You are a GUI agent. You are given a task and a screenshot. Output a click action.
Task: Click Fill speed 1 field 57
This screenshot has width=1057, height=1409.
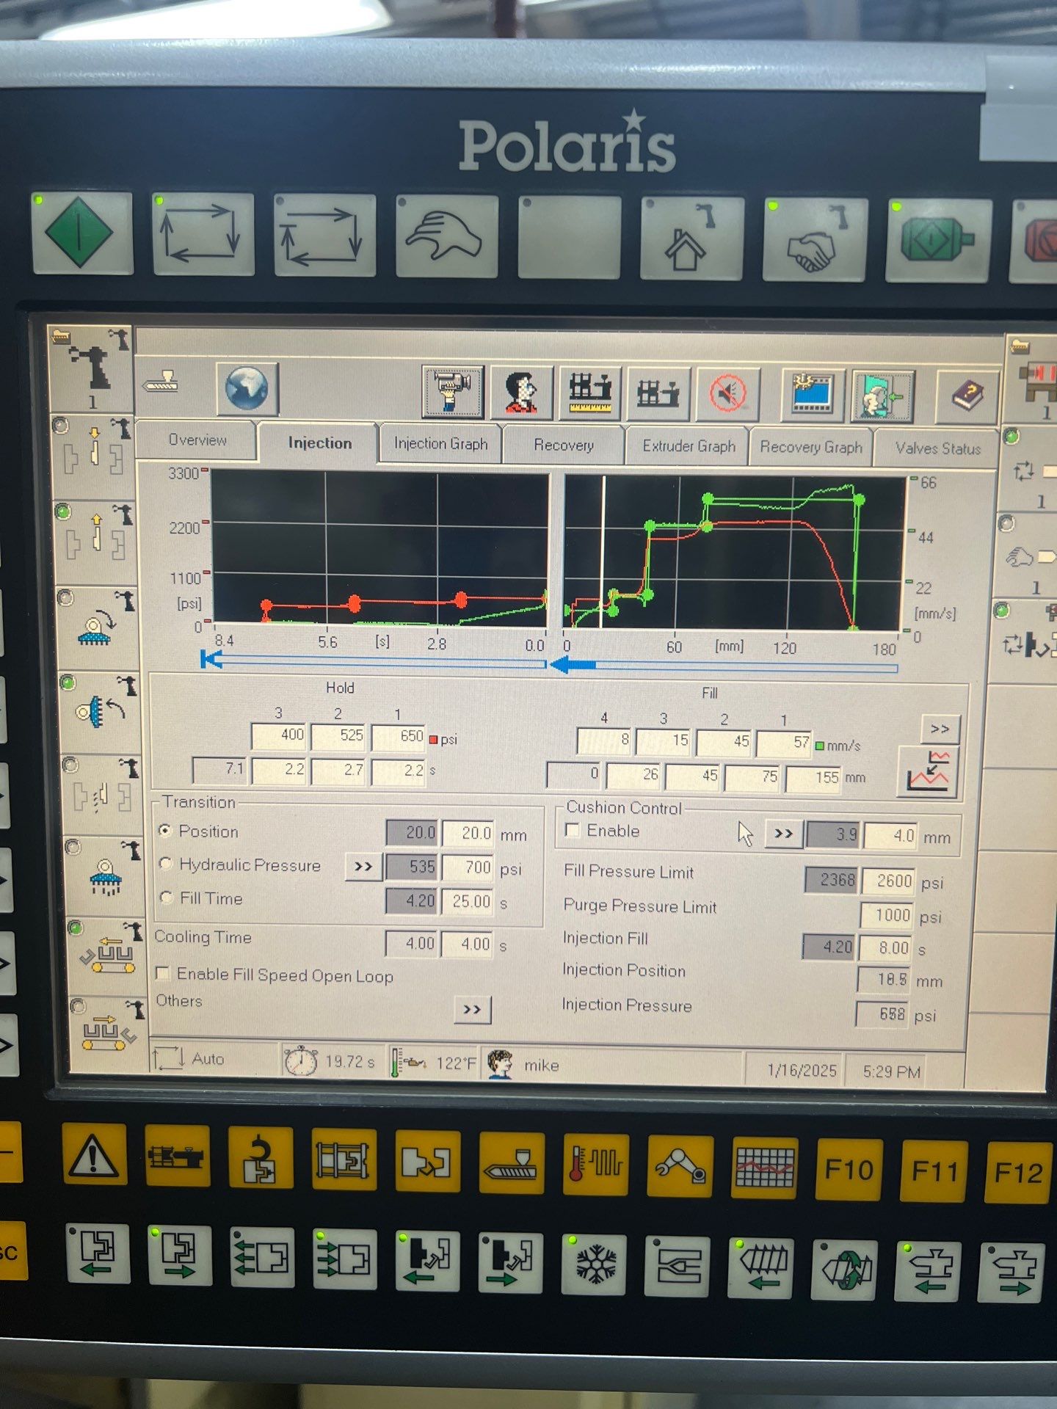784,743
